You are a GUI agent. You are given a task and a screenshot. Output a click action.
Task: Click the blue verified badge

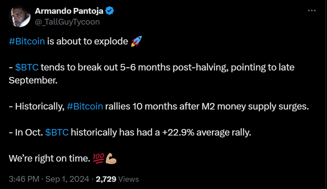click(x=110, y=11)
